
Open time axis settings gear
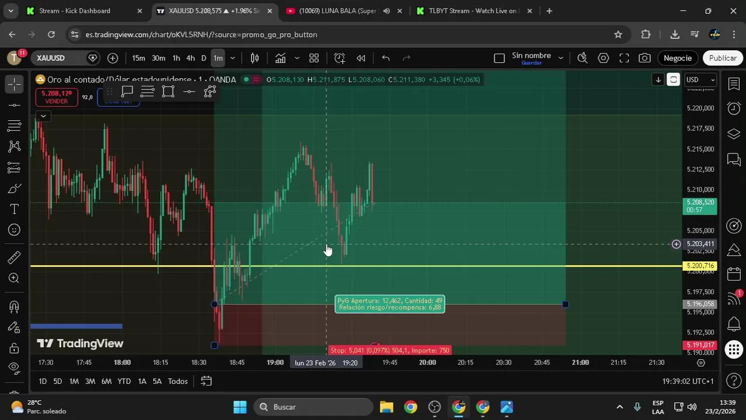click(701, 362)
